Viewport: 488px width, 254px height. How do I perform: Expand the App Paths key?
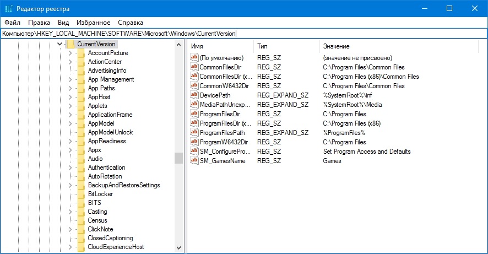[x=70, y=88]
